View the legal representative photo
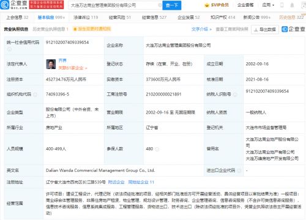This screenshot has width=306, height=220. click(x=51, y=64)
